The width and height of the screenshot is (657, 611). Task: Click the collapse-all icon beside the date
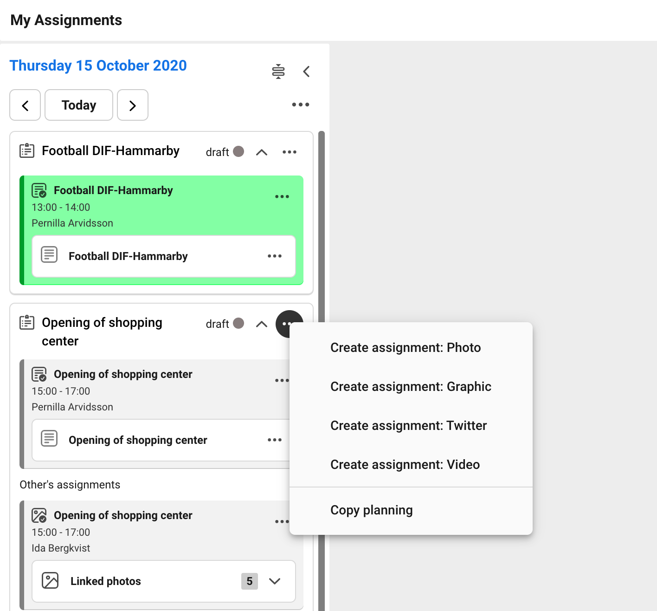coord(278,71)
